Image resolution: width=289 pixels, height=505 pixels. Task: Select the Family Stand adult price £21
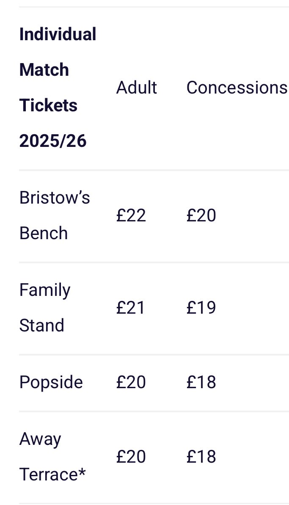(131, 308)
